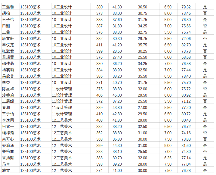This screenshot has height=175, width=216.
Task: Click the cell containing name 胡柏
Action: pos(6,13)
